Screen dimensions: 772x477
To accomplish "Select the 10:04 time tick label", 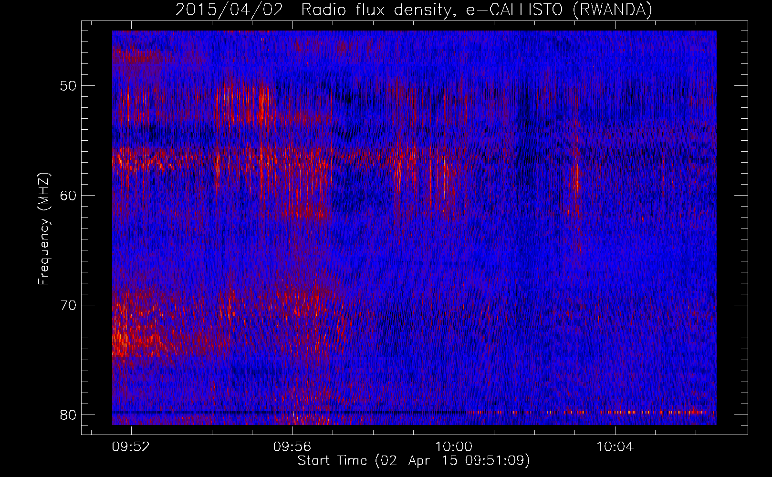I will click(x=615, y=446).
